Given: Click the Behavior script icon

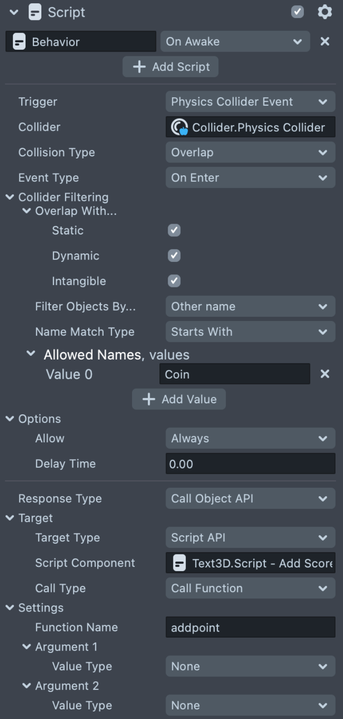Looking at the screenshot, I should 19,42.
